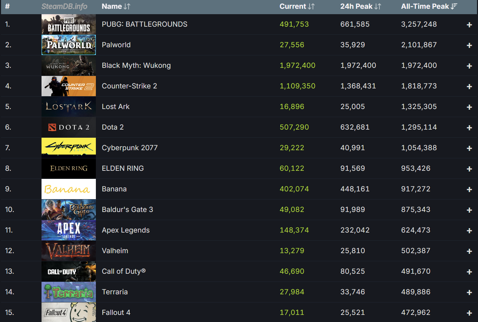Viewport: 478px width, 322px height.
Task: Sort the table by Name column
Action: click(116, 6)
